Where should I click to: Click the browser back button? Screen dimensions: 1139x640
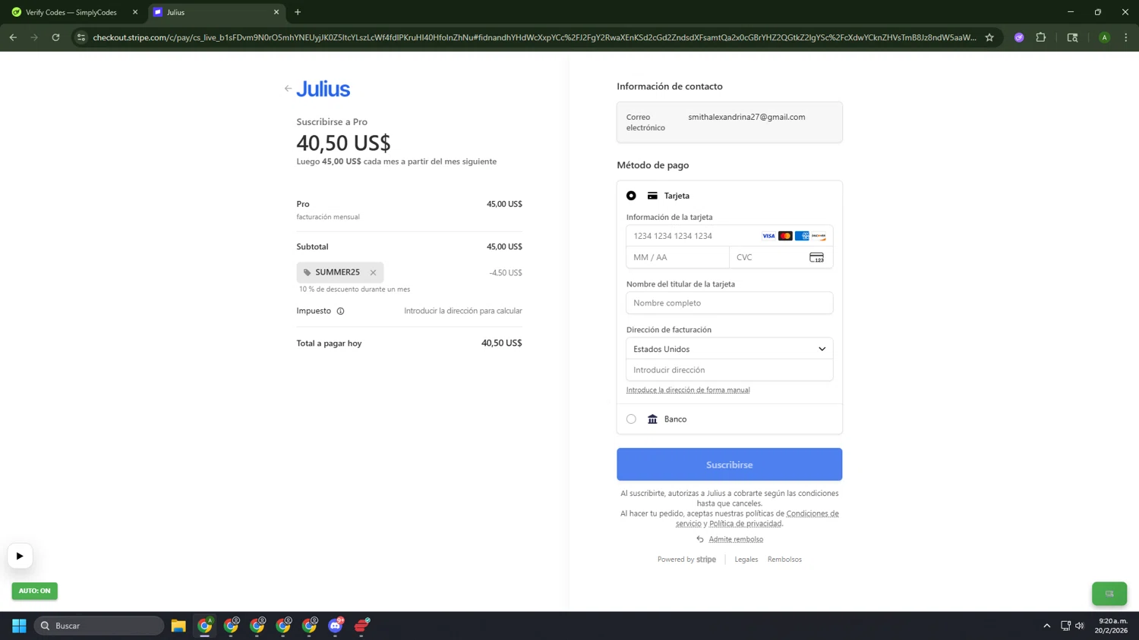pyautogui.click(x=13, y=37)
